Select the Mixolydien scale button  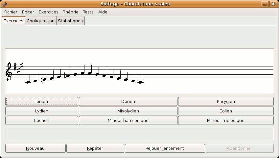click(x=128, y=111)
